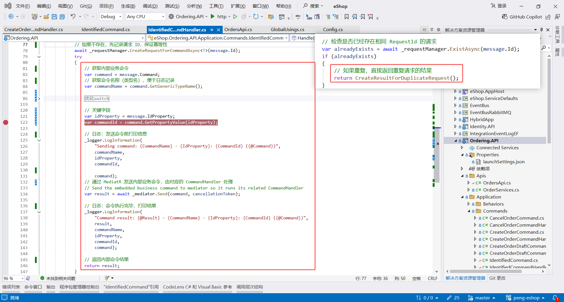Click the Hot Reload flame icon
Viewport: 564px width, 302px height.
(244, 17)
